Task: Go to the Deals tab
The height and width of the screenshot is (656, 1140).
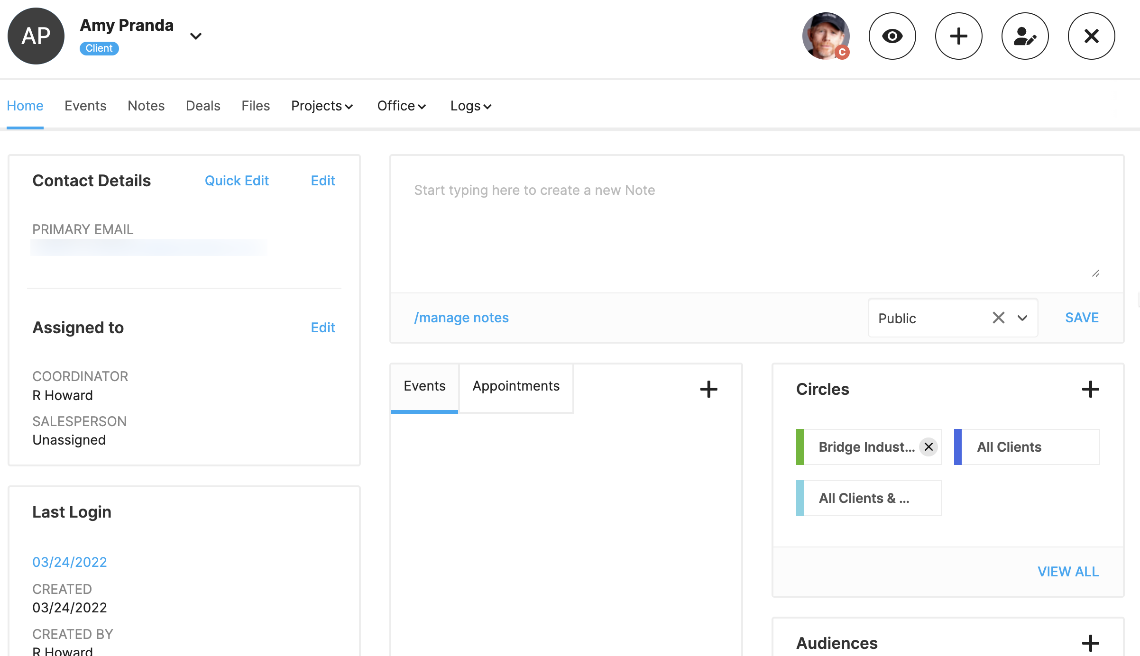Action: (203, 106)
